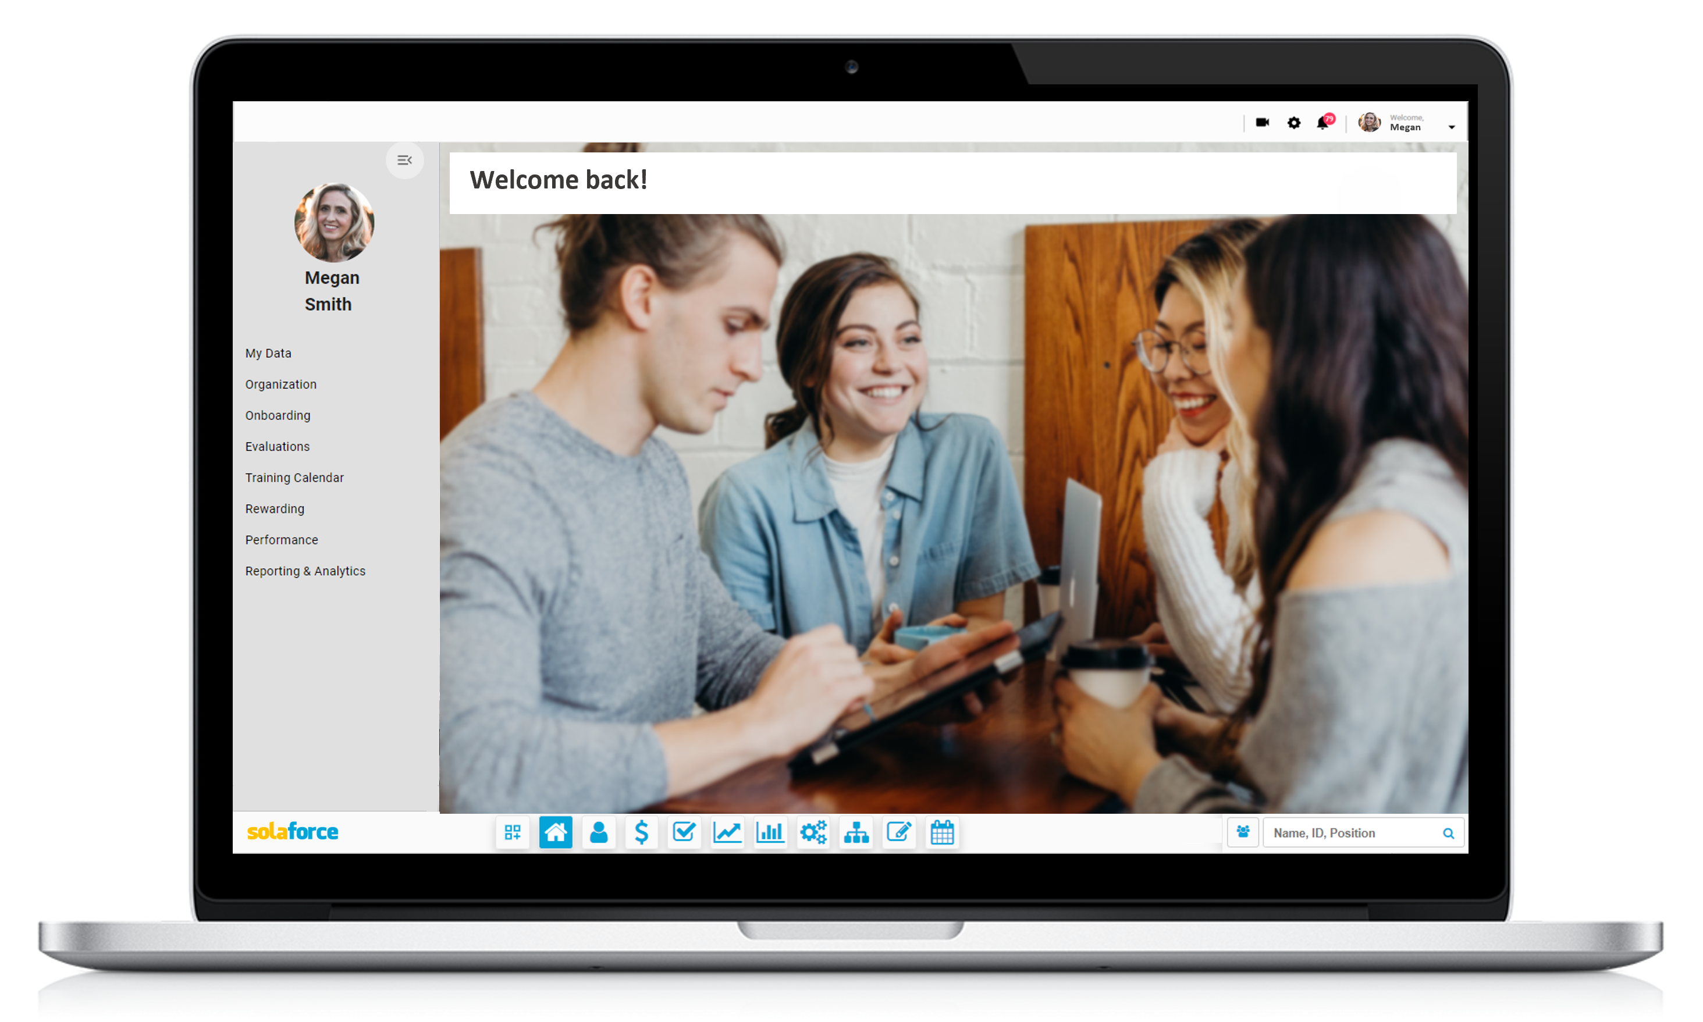1703x1022 pixels.
Task: Click the Rewarding link in sidebar
Action: click(x=272, y=508)
